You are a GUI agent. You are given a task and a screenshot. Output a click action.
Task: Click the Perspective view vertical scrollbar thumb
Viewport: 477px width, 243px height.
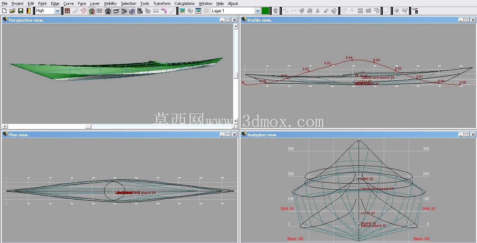(236, 76)
